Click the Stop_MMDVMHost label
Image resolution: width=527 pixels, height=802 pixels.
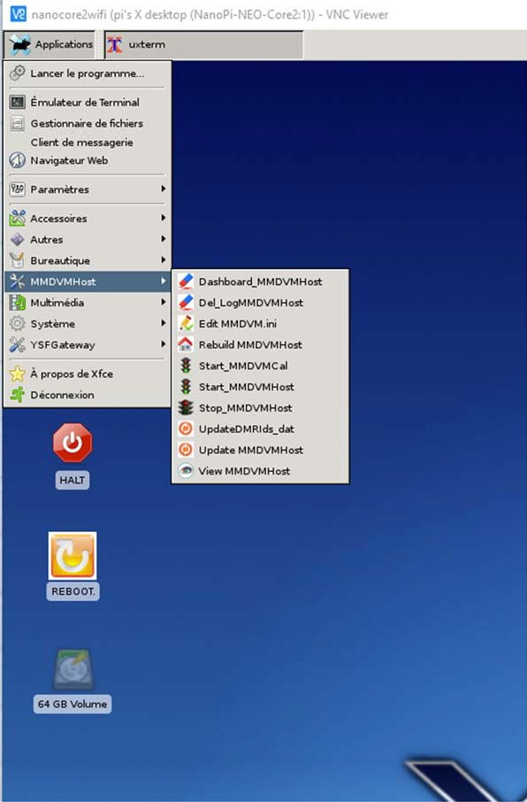click(x=245, y=408)
